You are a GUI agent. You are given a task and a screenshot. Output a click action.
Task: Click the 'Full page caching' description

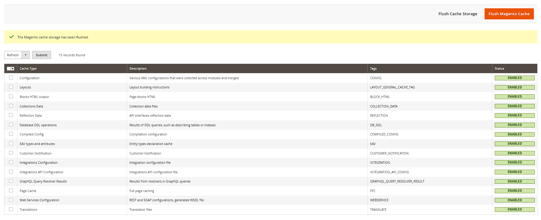142,191
